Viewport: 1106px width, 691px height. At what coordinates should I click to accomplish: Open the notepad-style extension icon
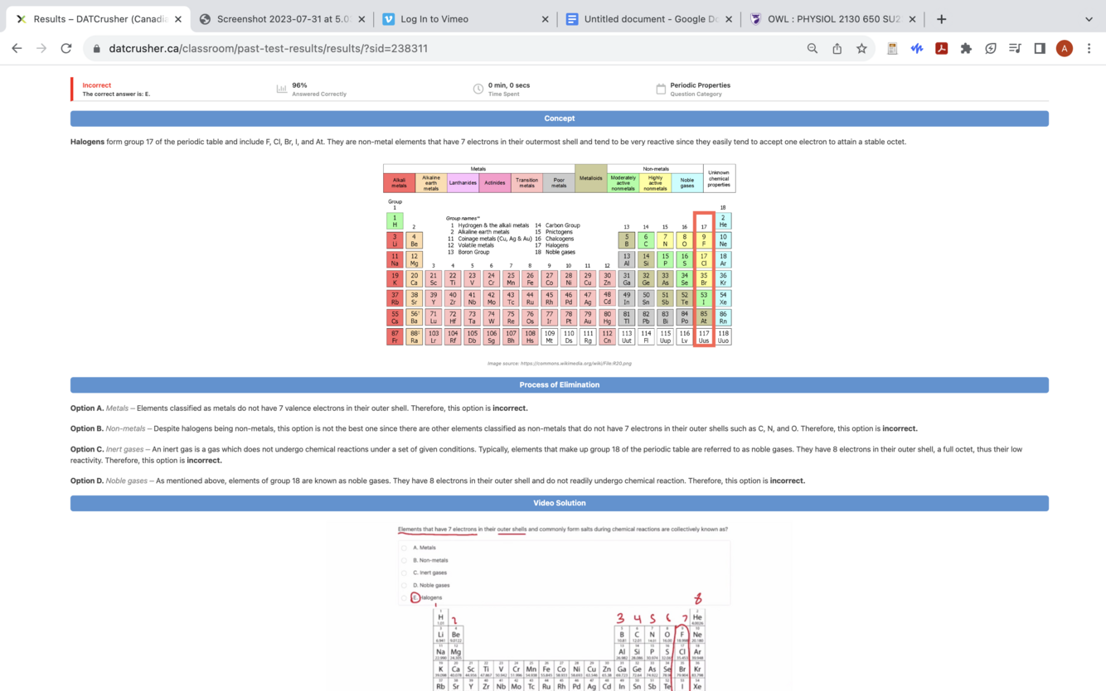pos(892,49)
